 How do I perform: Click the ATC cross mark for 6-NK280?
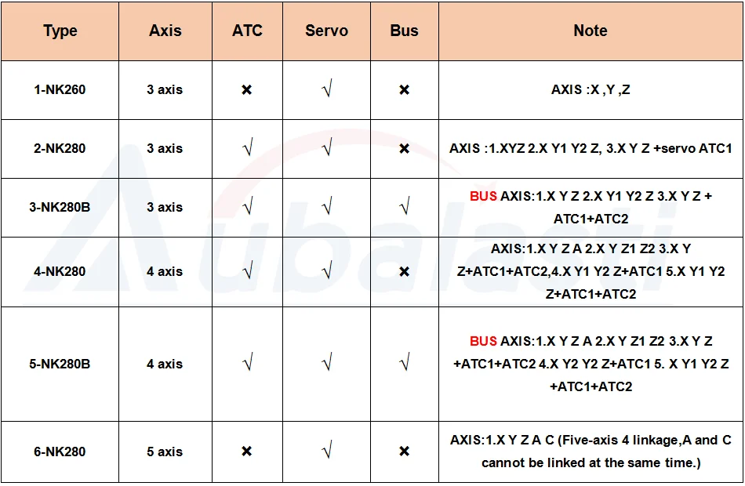click(x=246, y=451)
